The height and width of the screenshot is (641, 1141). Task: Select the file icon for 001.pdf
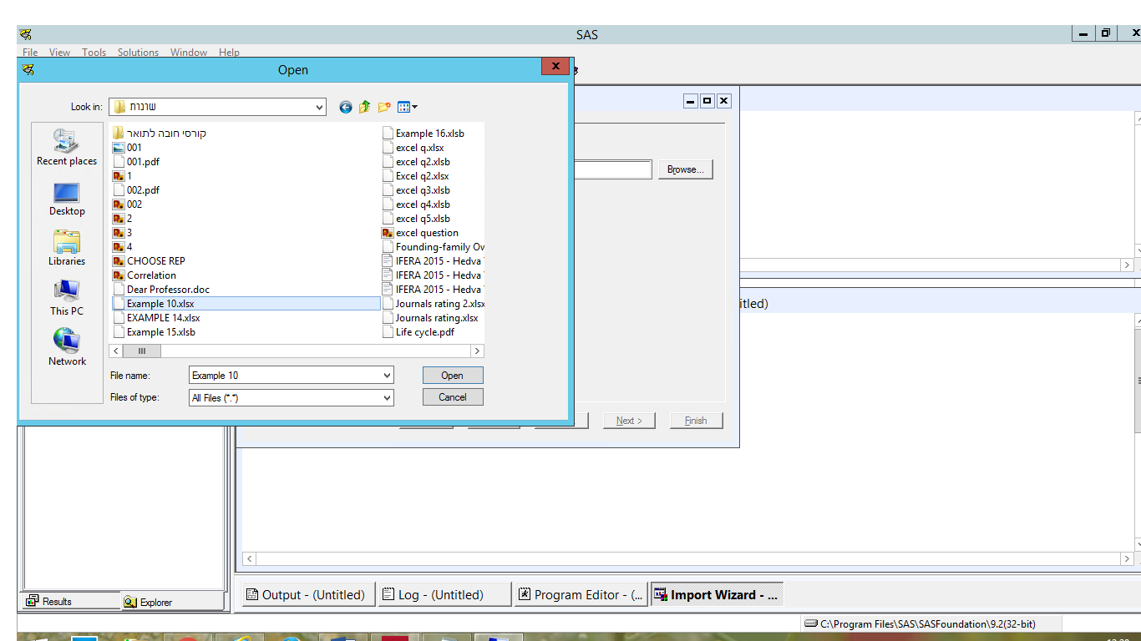point(119,162)
